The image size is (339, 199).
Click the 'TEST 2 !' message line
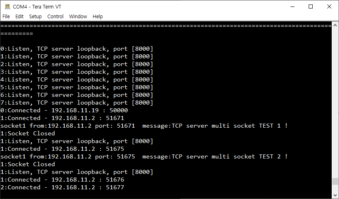coord(144,156)
